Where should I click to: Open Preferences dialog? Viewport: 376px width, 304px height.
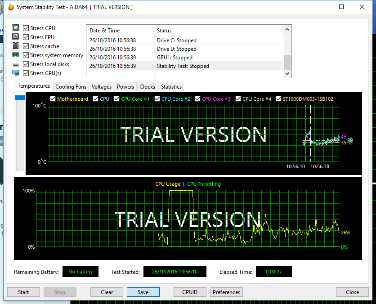[x=226, y=292]
